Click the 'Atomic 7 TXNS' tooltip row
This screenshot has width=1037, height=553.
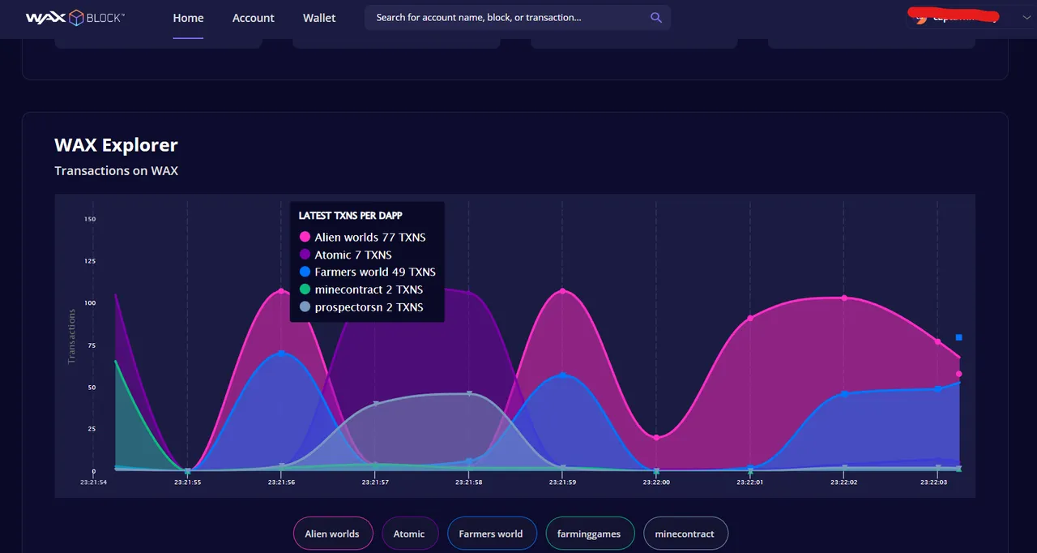pyautogui.click(x=345, y=255)
